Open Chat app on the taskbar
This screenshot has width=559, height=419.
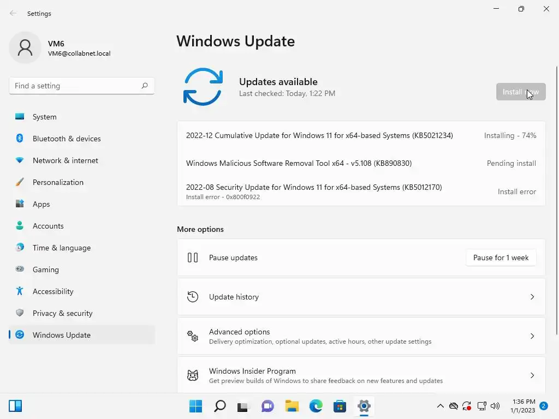click(267, 406)
